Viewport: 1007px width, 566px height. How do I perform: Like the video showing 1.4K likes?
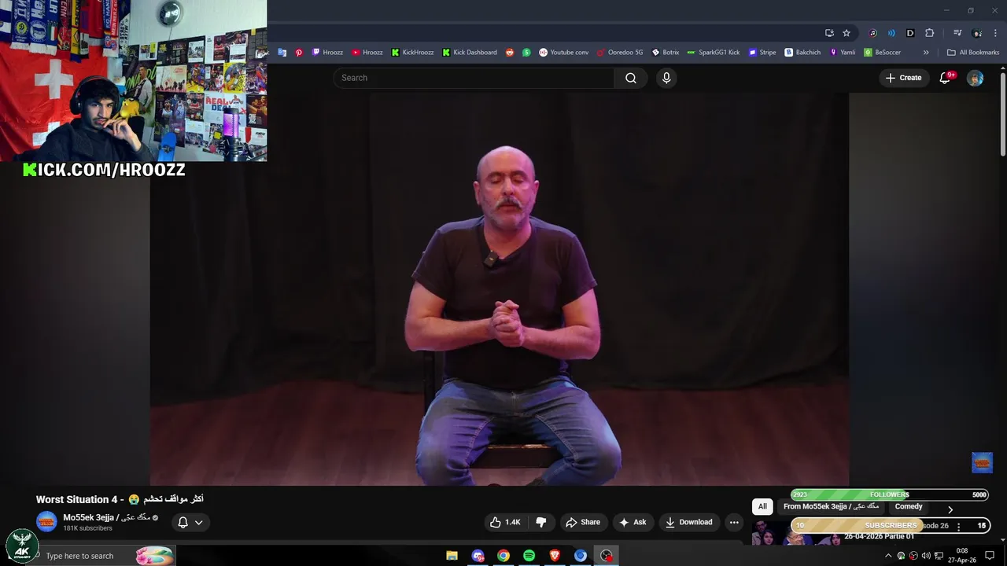point(505,522)
